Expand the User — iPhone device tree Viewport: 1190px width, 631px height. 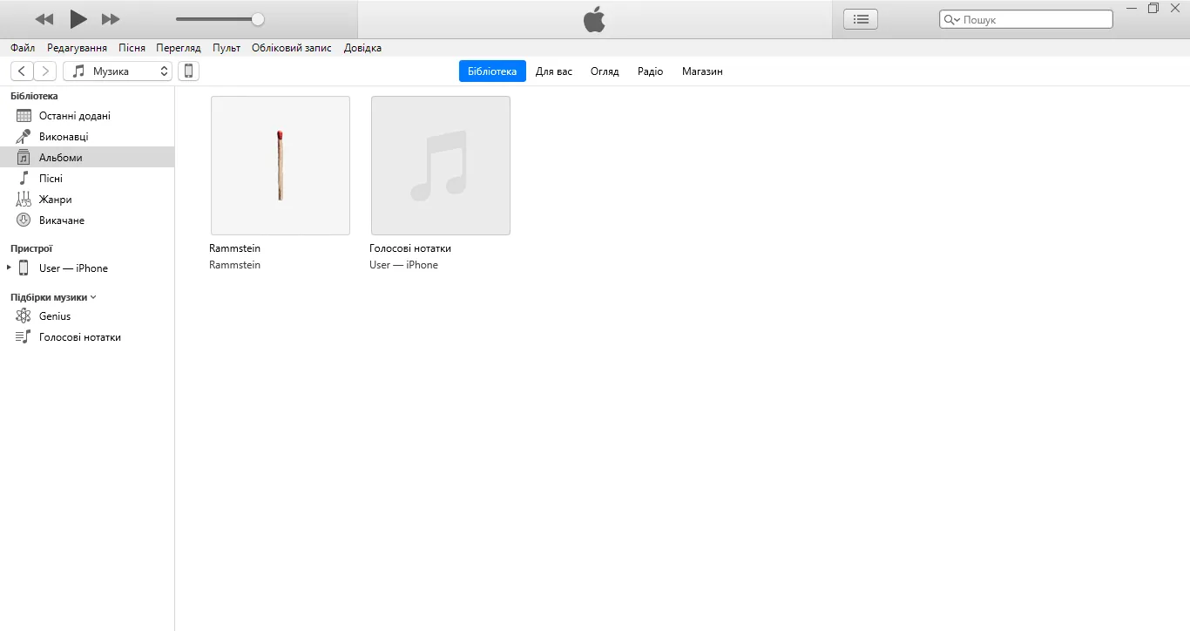click(x=9, y=268)
